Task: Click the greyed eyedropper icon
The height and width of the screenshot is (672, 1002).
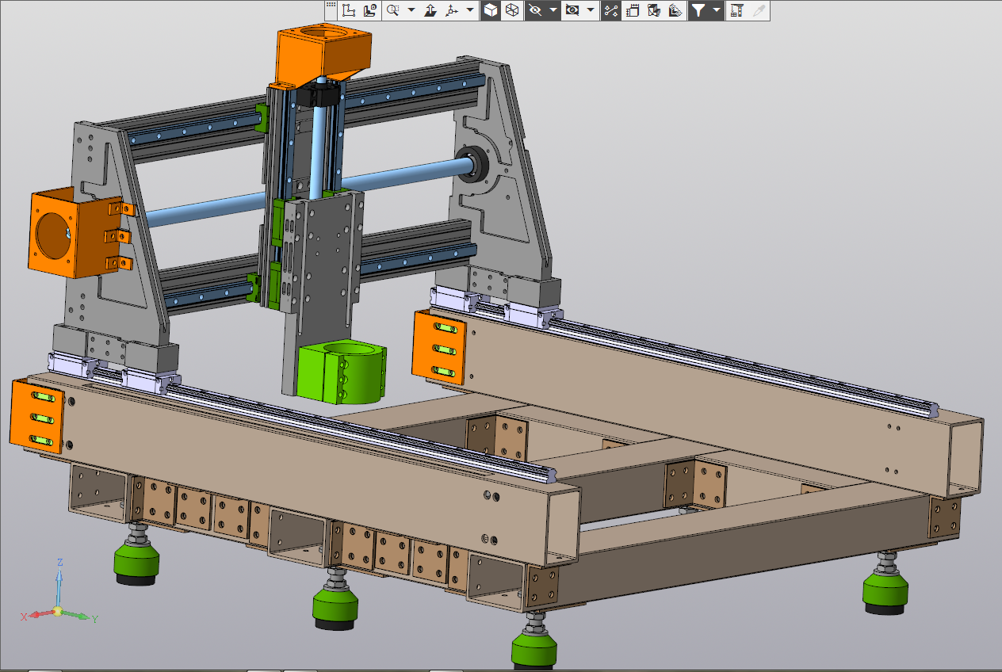Action: [x=759, y=11]
